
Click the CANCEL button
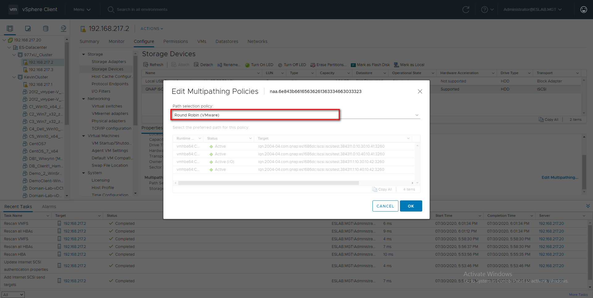click(x=385, y=206)
